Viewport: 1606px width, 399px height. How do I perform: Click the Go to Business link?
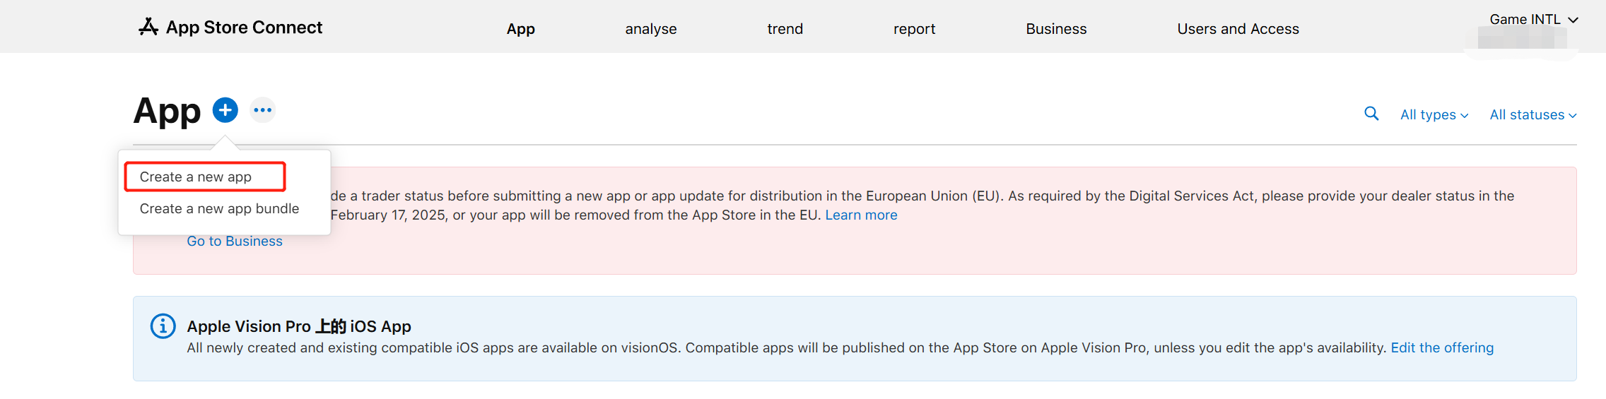pos(235,241)
